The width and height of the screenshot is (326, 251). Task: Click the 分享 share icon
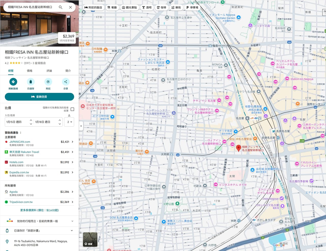[x=66, y=82]
